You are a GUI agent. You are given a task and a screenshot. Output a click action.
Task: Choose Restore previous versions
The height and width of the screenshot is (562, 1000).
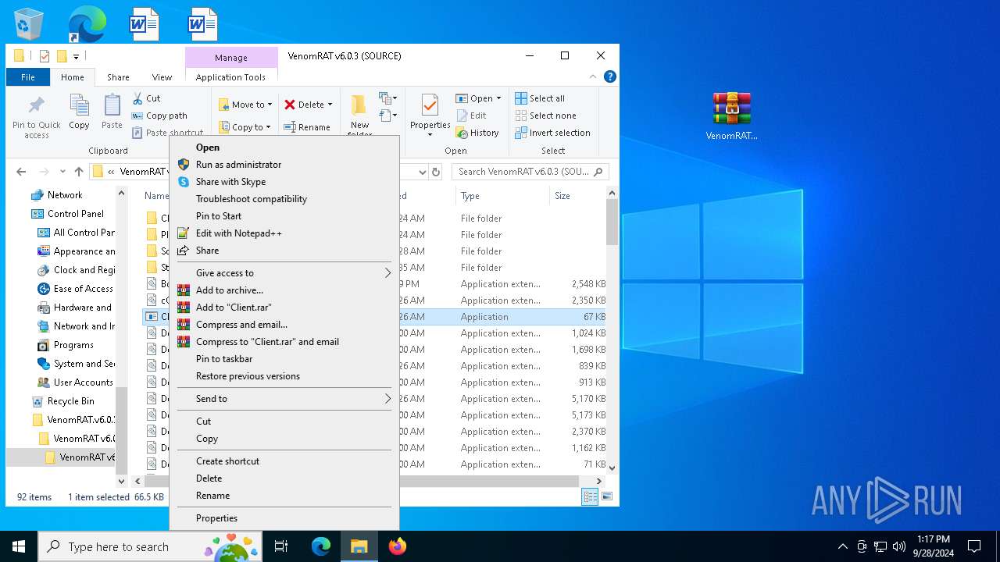pyautogui.click(x=284, y=376)
